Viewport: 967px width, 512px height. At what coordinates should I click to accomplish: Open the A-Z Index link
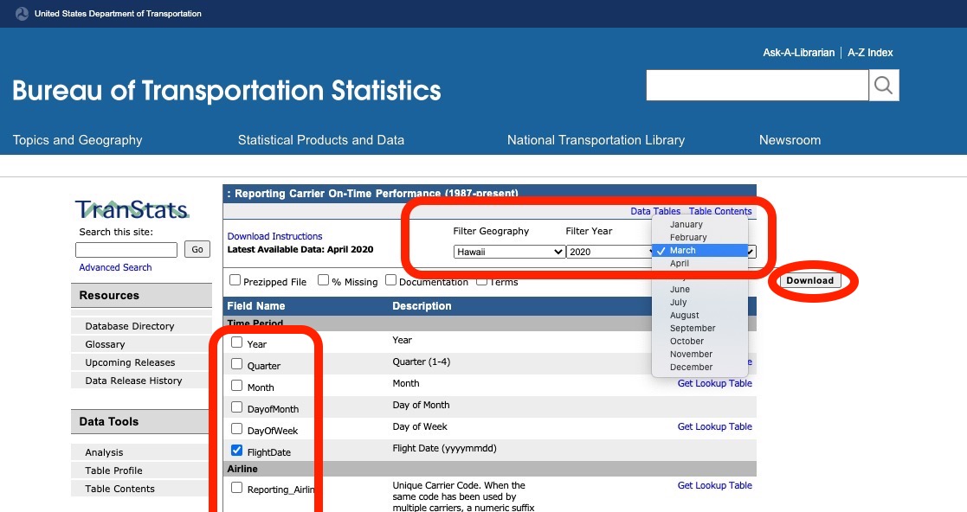pyautogui.click(x=870, y=53)
